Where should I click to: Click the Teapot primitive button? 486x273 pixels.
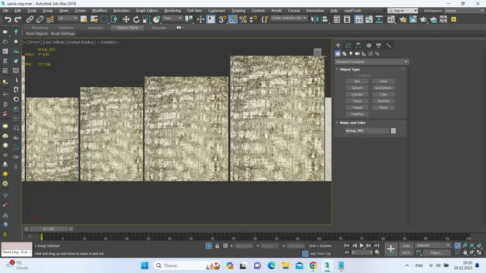click(357, 108)
